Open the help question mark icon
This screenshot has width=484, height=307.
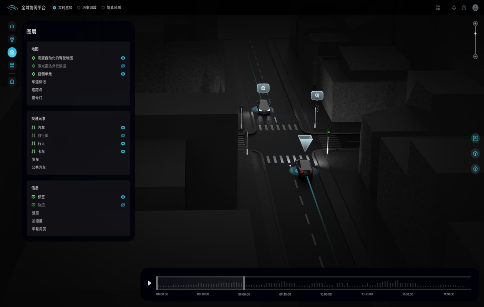(x=464, y=8)
